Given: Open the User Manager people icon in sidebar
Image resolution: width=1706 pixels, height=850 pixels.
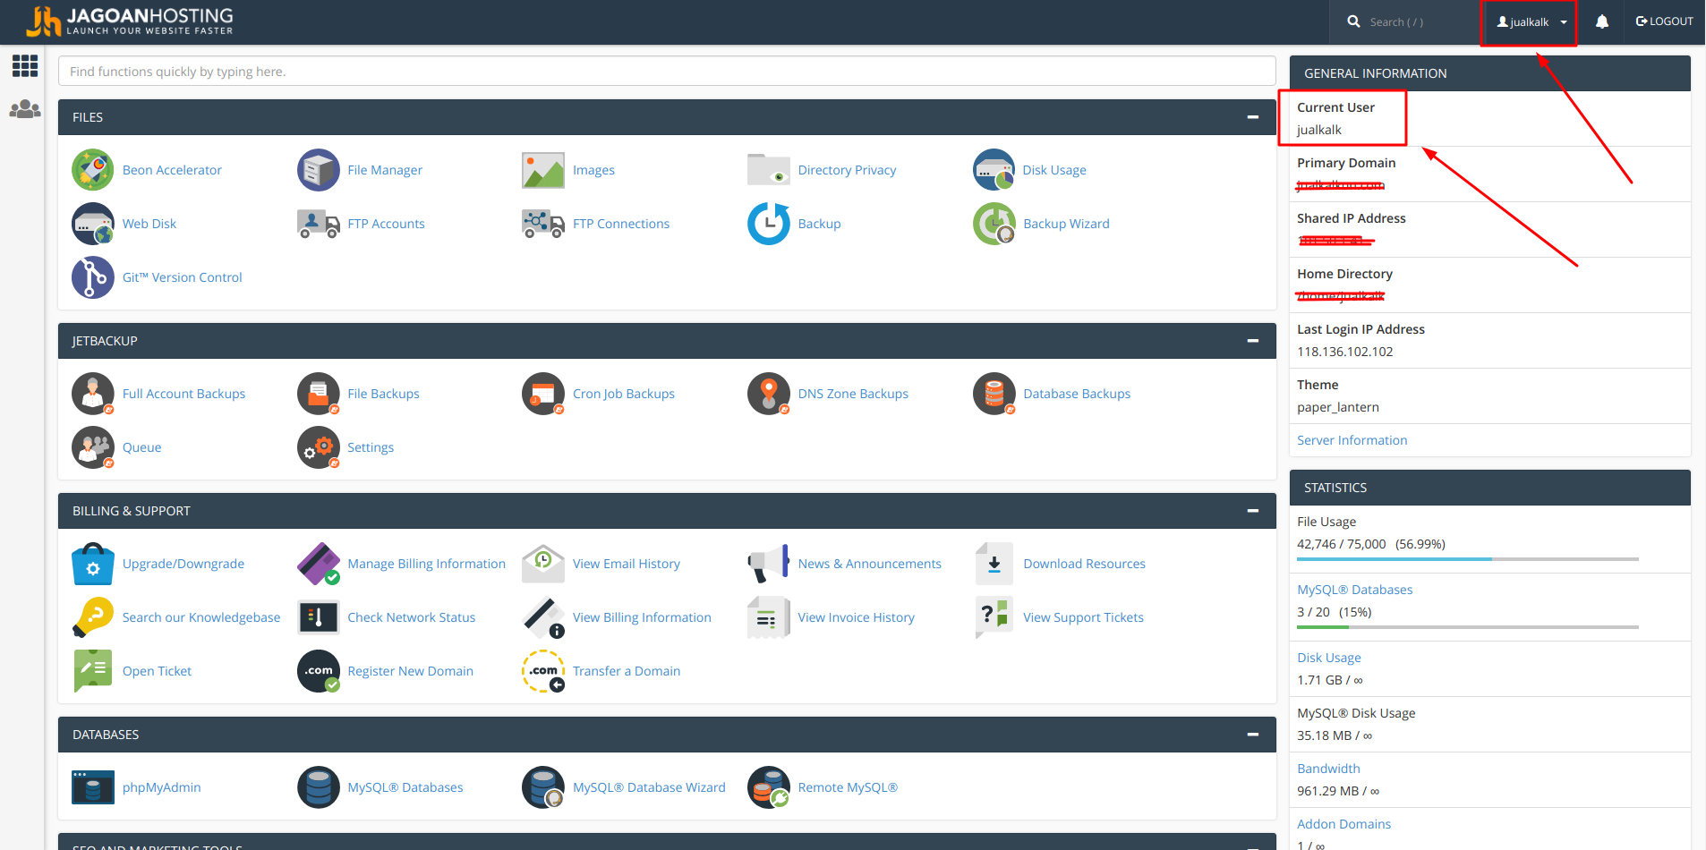Looking at the screenshot, I should [x=25, y=109].
